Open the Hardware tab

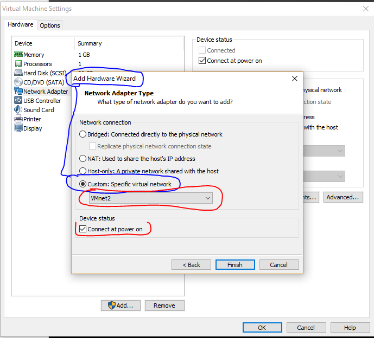[x=21, y=25]
